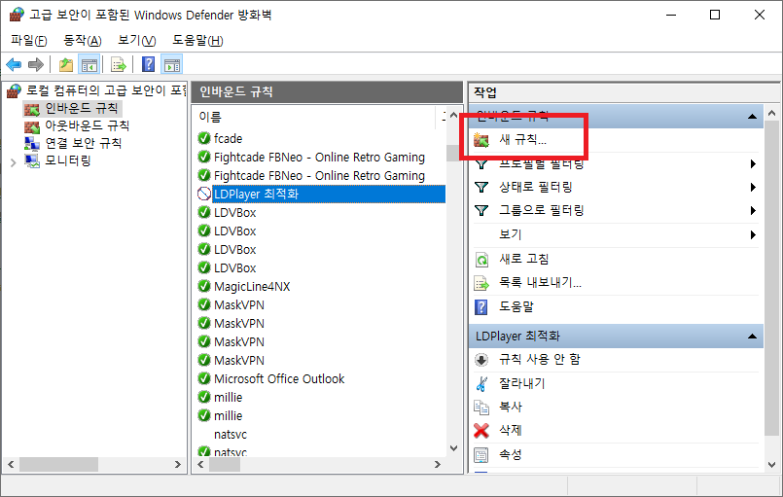Viewport: 783px width, 497px height.
Task: Expand the 모니터링 tree node arrow
Action: 14,161
